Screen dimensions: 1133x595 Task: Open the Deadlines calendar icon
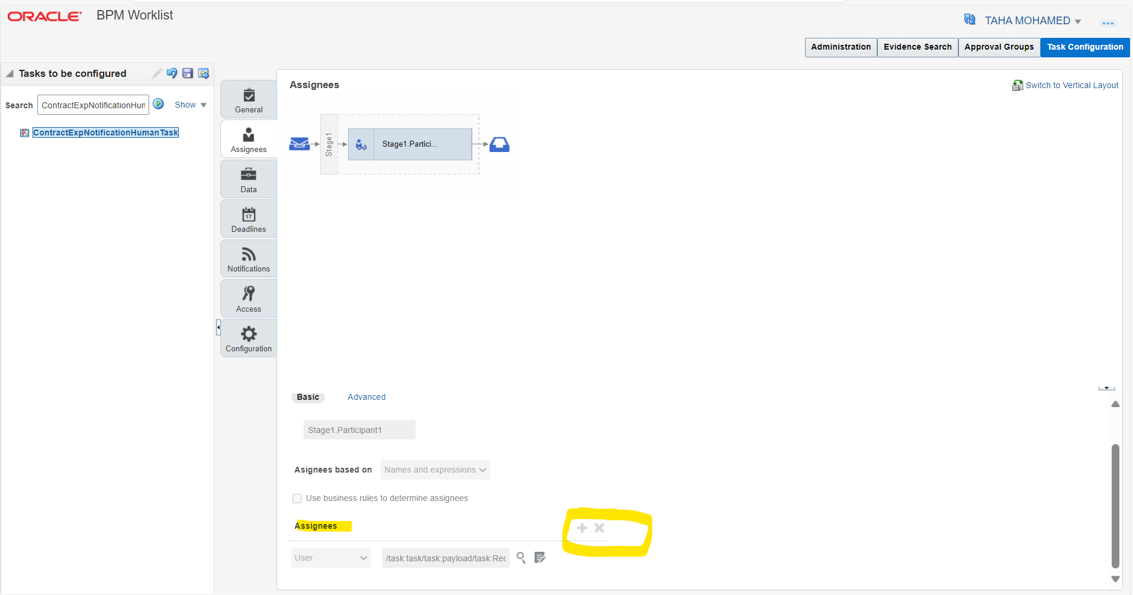click(248, 218)
